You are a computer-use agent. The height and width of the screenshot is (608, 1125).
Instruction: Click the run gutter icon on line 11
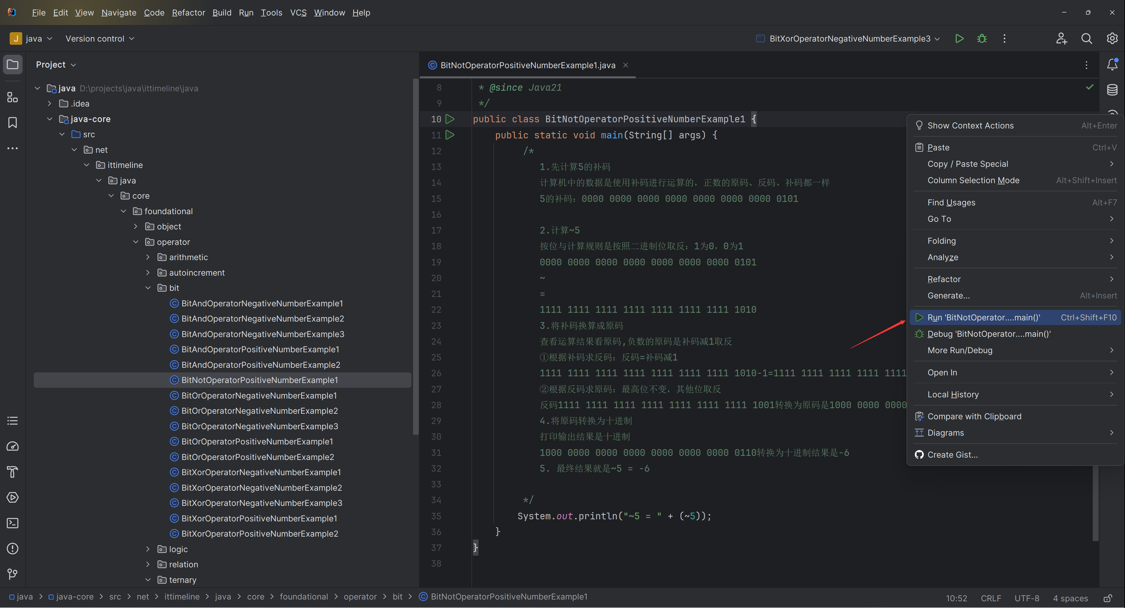[x=450, y=135]
